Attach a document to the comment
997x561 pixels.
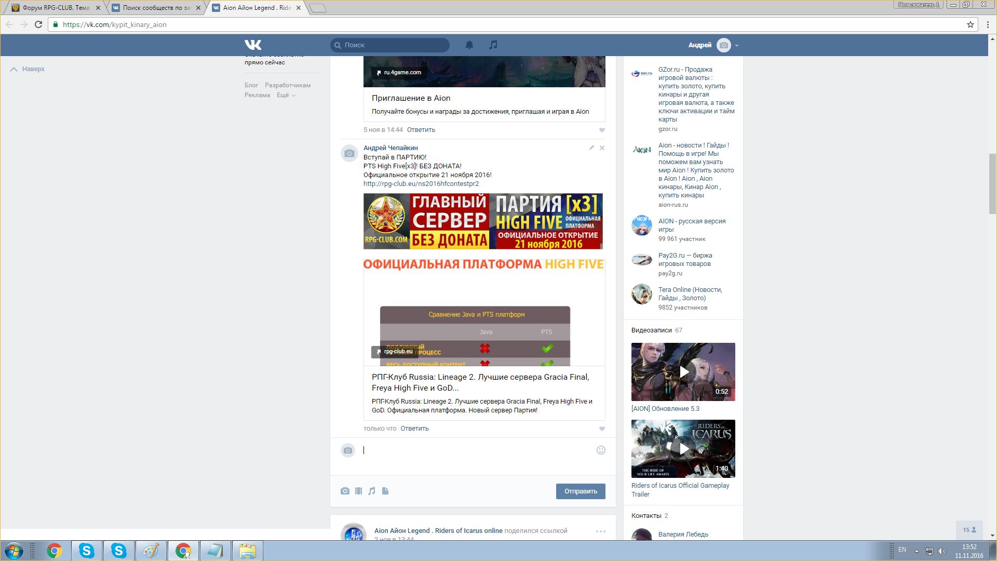pyautogui.click(x=385, y=491)
